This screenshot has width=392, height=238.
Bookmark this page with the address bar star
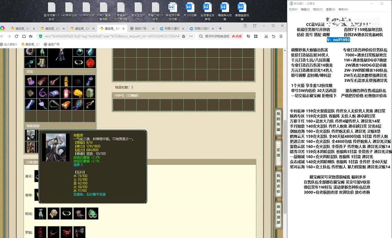pyautogui.click(x=183, y=36)
